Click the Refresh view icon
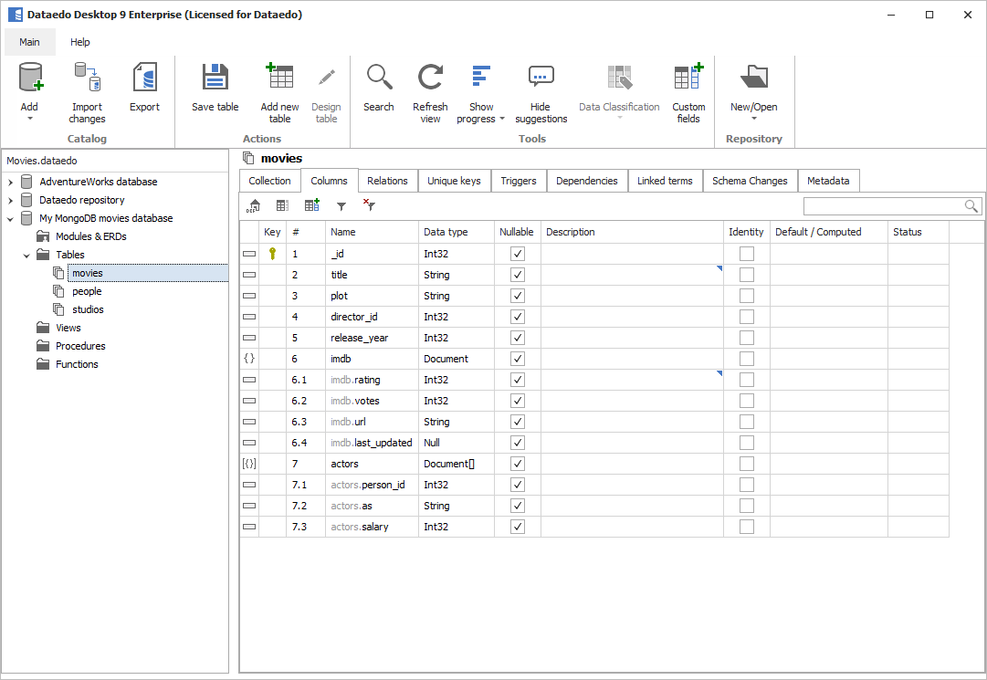The image size is (987, 680). pos(430,79)
